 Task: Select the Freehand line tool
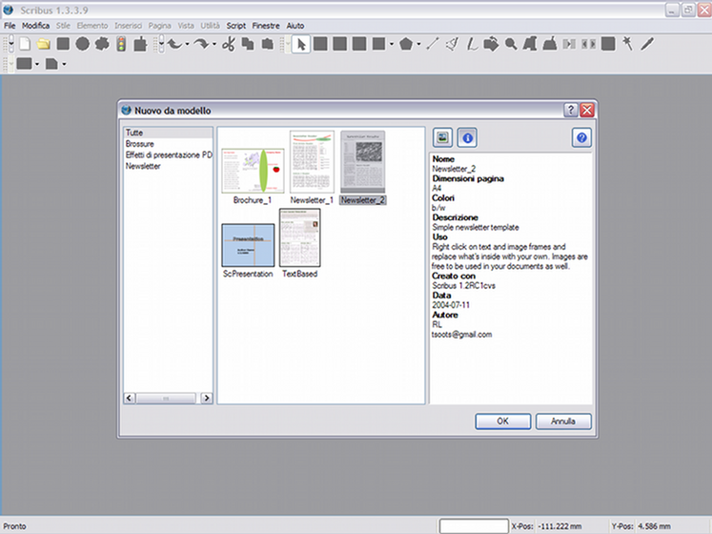(472, 44)
